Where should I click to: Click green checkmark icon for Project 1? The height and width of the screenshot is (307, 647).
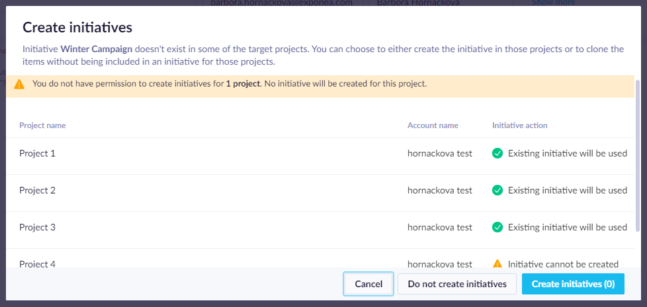[x=497, y=153]
